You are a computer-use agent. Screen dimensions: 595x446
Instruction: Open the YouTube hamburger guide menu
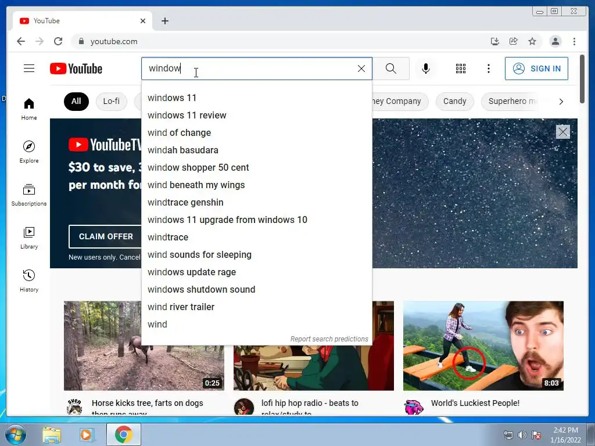tap(29, 69)
